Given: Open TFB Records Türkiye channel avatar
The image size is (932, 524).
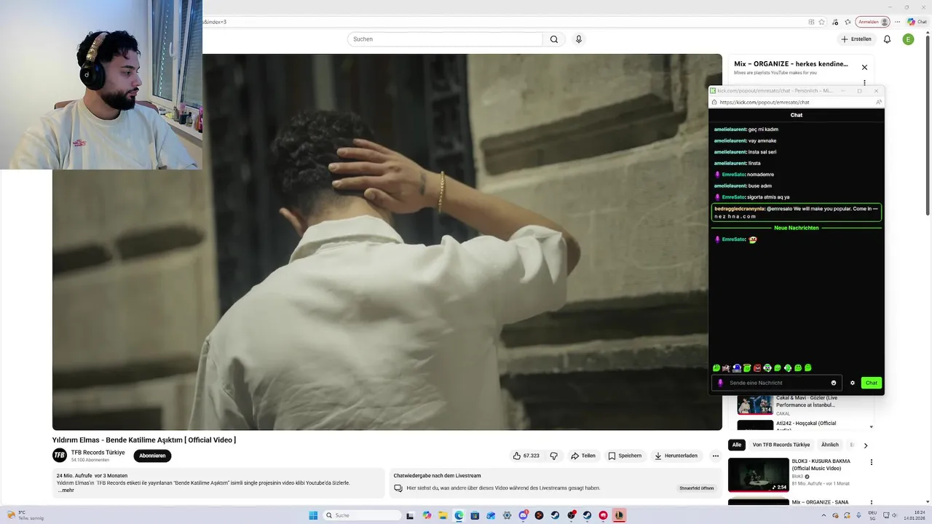Looking at the screenshot, I should tap(60, 456).
